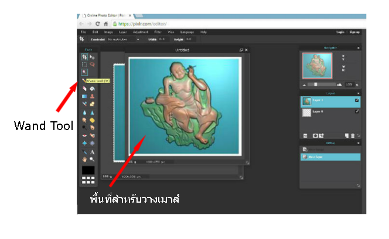
Task: Select the yellow Sponge tool
Action: point(93,120)
